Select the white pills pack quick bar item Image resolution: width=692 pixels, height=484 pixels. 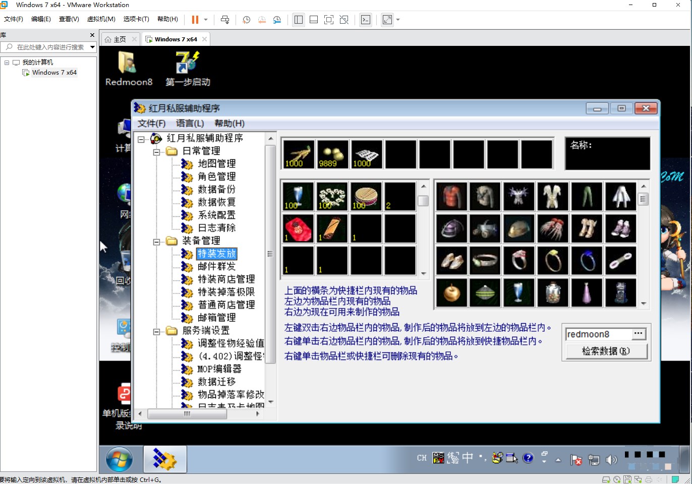point(366,154)
